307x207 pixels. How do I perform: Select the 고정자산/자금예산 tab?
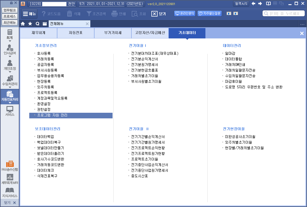click(x=150, y=33)
